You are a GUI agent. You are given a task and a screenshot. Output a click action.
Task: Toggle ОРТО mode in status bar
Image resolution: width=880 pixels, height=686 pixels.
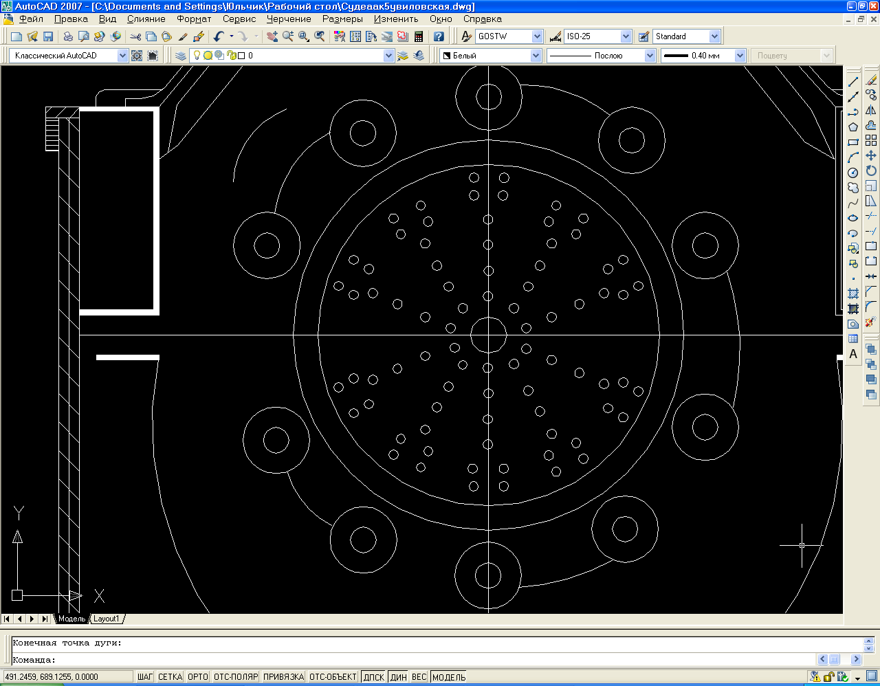197,677
